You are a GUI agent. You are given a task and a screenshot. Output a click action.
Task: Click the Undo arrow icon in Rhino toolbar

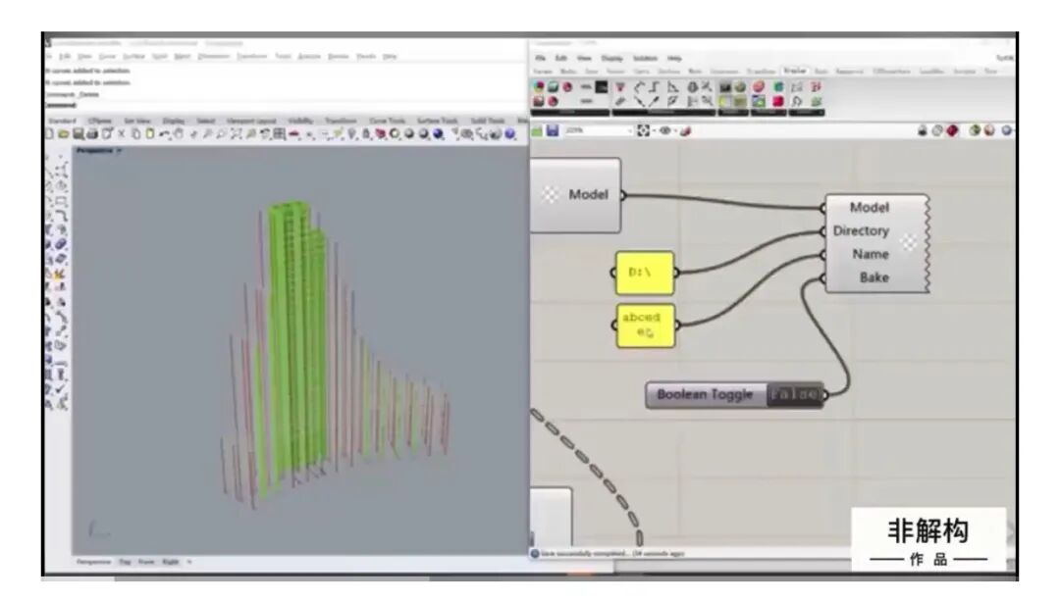click(x=164, y=133)
